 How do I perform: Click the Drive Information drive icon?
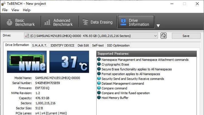[x=123, y=22]
